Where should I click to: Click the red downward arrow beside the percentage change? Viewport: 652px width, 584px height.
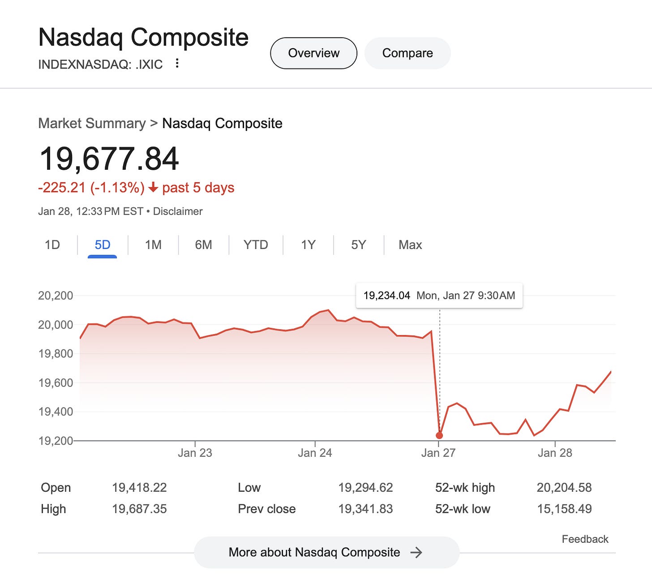click(x=153, y=188)
